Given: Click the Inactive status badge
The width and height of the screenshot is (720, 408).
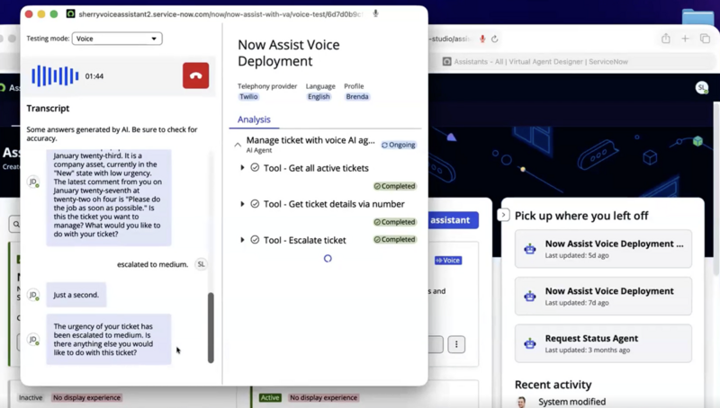Looking at the screenshot, I should 31,397.
